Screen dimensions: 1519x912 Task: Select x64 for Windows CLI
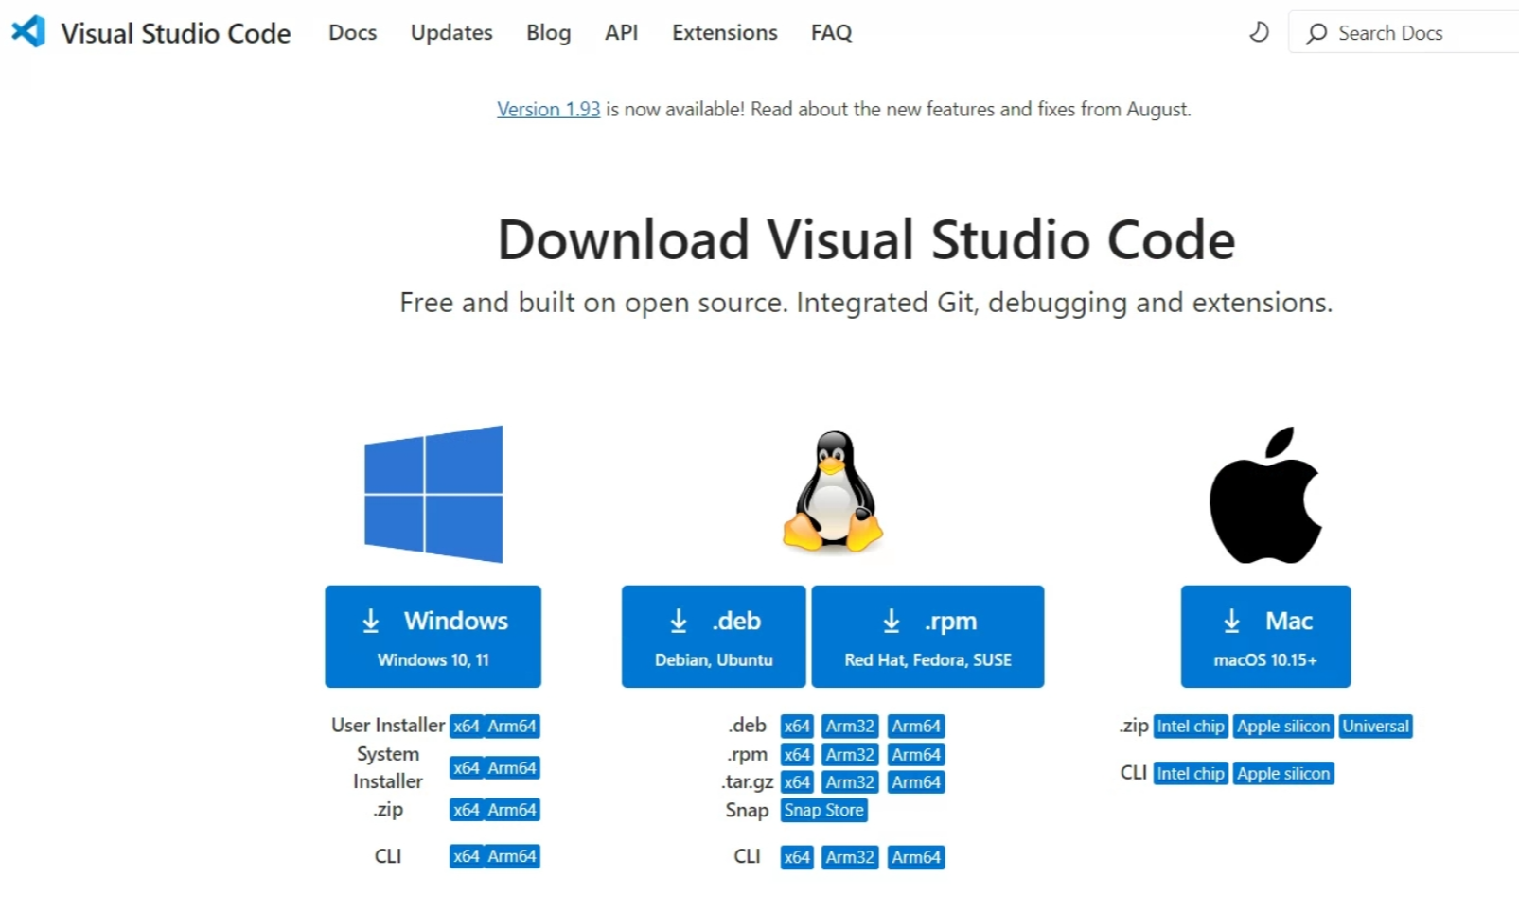467,856
